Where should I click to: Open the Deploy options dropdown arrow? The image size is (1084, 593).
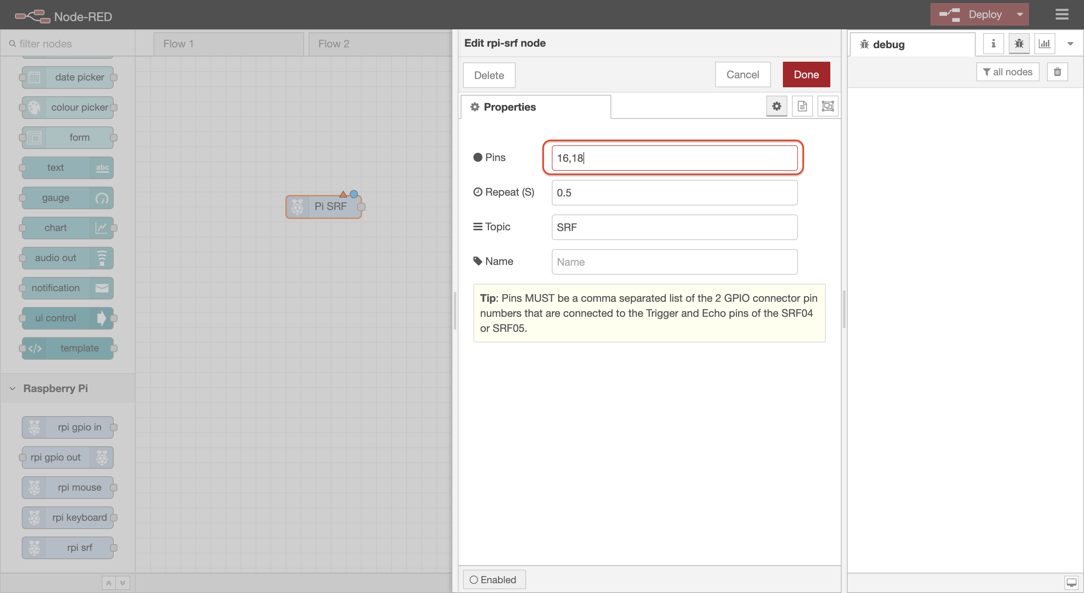pos(1020,15)
